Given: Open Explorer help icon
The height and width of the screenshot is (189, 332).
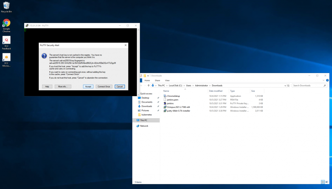Looking at the screenshot, I should 327,81.
